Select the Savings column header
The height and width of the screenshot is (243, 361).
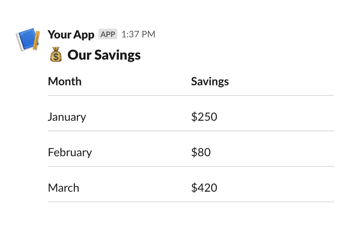pos(210,82)
